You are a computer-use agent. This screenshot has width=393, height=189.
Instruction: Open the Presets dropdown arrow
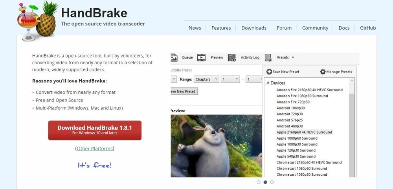(x=293, y=58)
